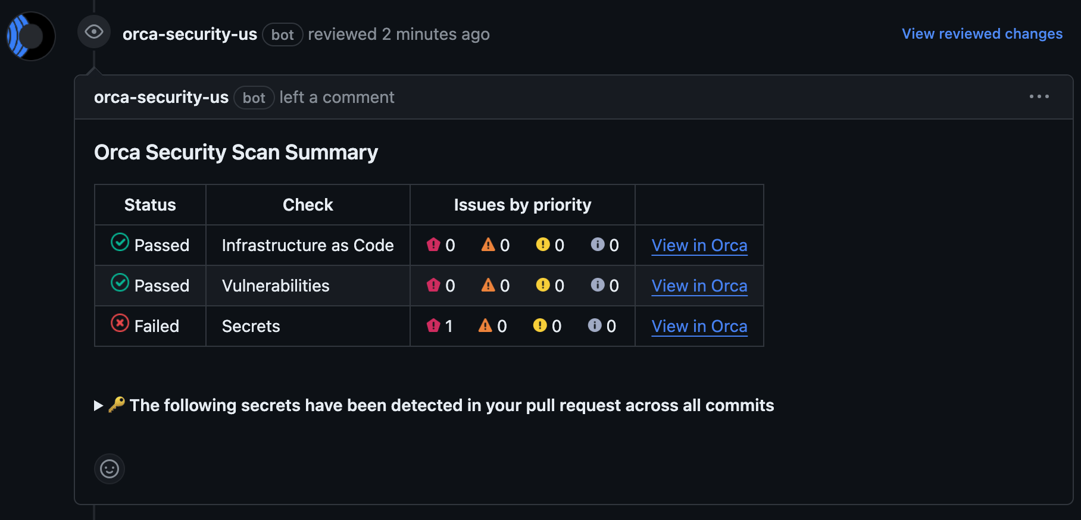Viewport: 1081px width, 520px height.
Task: Select 'Passed' text in Vulnerabilities row
Action: 162,286
